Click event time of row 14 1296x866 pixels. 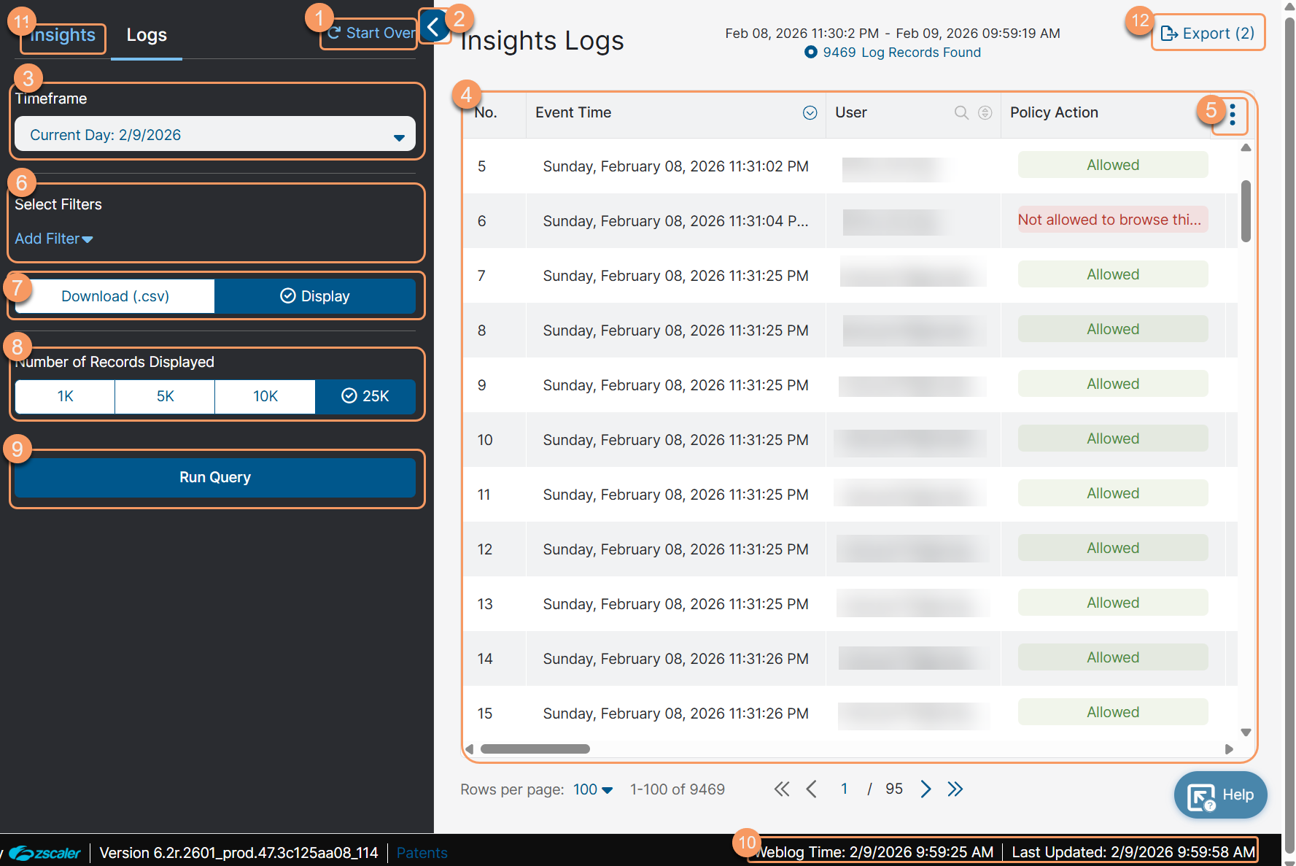click(x=675, y=659)
